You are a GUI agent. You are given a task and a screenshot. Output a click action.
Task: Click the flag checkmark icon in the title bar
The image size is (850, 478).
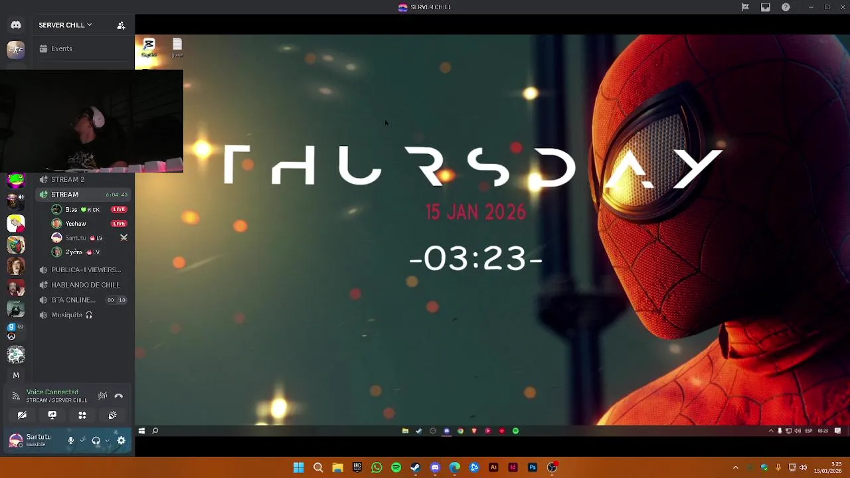pyautogui.click(x=745, y=7)
